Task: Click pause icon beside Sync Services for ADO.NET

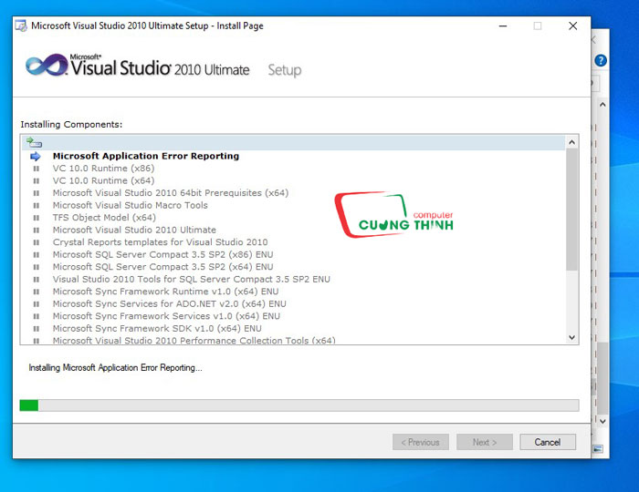Action: [x=37, y=303]
